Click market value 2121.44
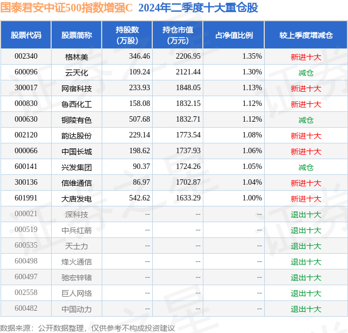This screenshot has width=348, height=333. tap(188, 72)
